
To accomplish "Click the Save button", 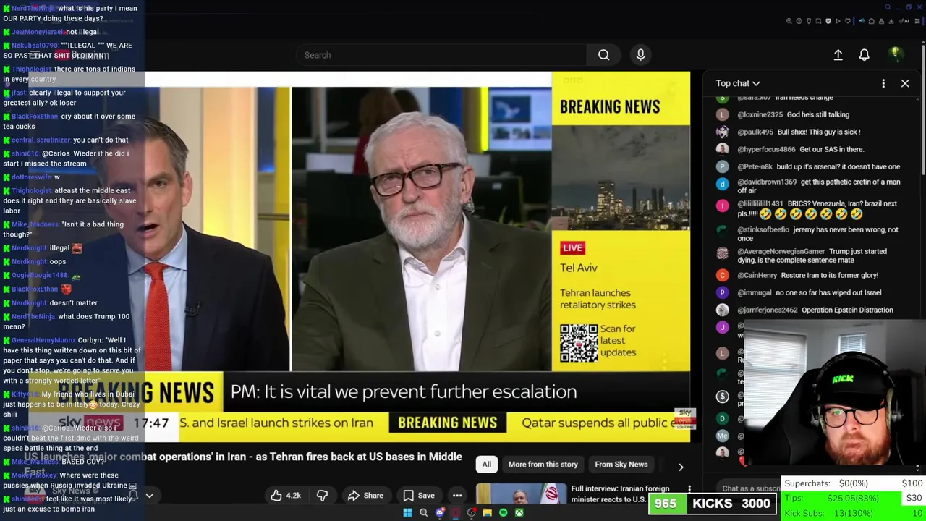I will tap(418, 496).
